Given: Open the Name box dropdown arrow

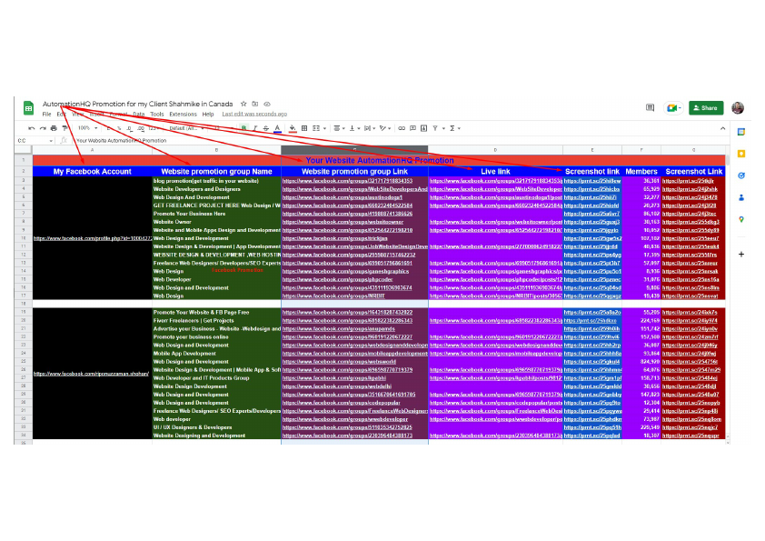Looking at the screenshot, I should tap(51, 141).
